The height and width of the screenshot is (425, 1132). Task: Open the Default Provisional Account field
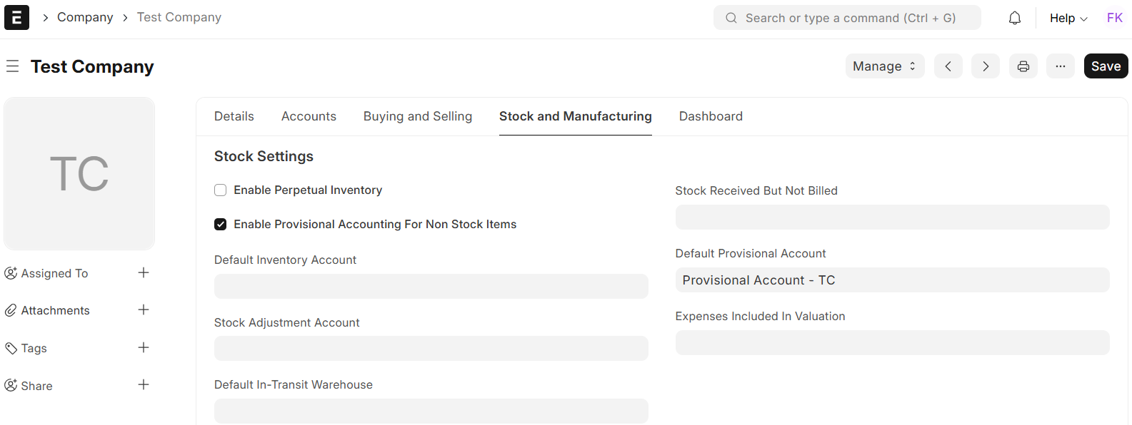891,280
